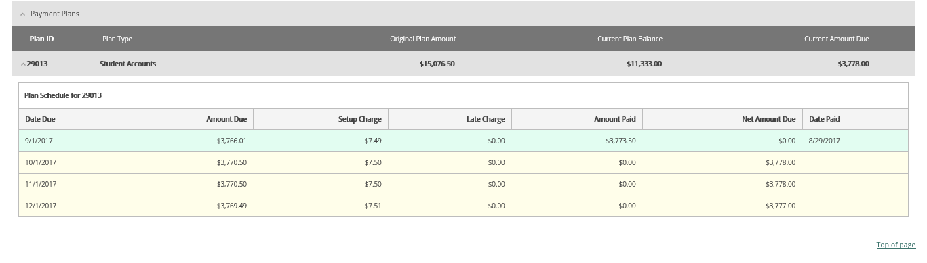The image size is (927, 263).
Task: Click the amount due $3,769.49
Action: click(232, 206)
